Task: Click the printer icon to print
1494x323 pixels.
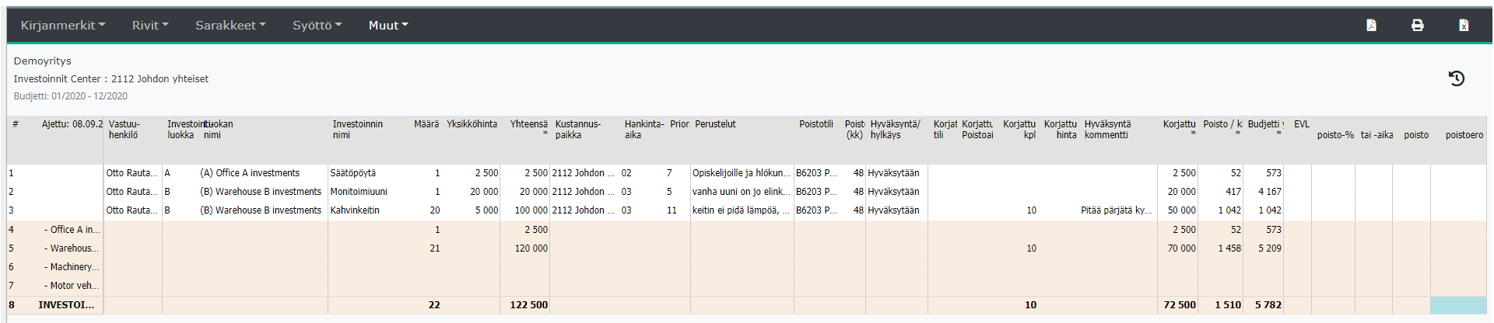Action: [1417, 26]
